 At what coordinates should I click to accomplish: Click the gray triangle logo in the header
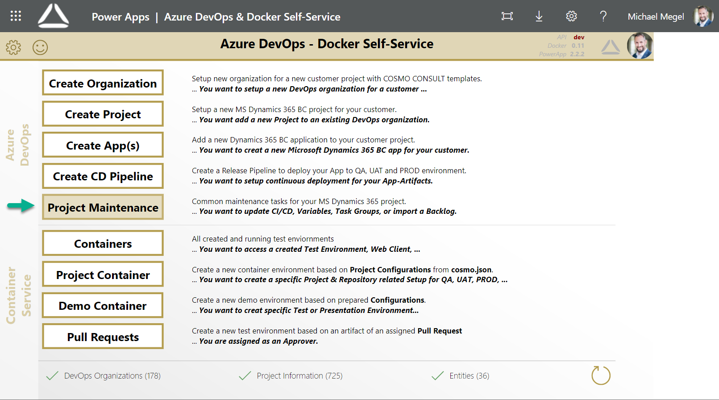click(610, 47)
